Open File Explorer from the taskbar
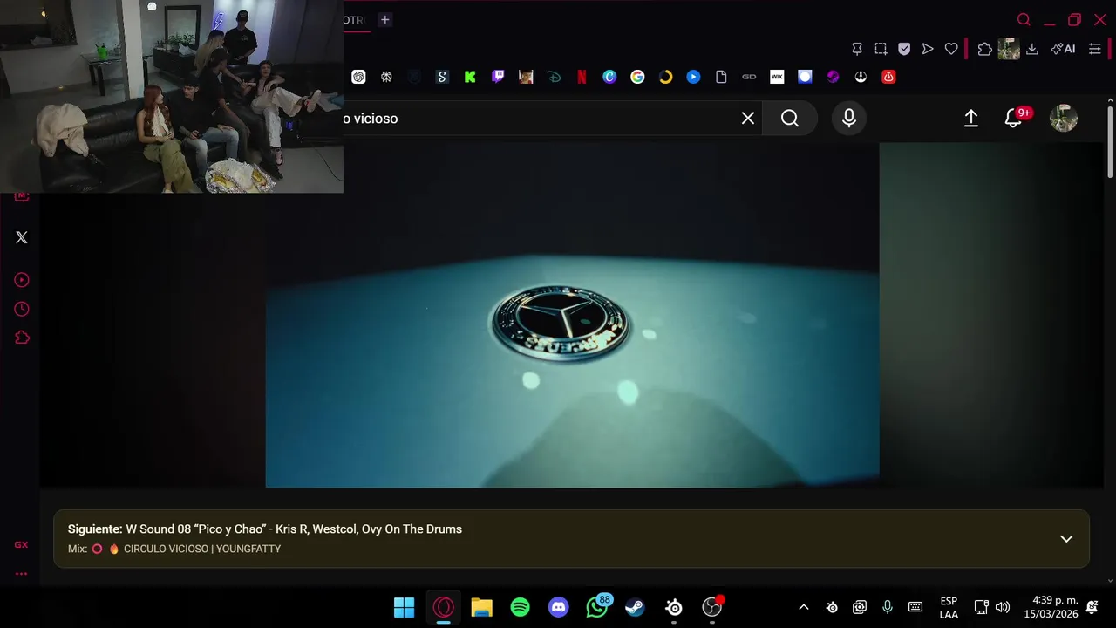 coord(481,607)
